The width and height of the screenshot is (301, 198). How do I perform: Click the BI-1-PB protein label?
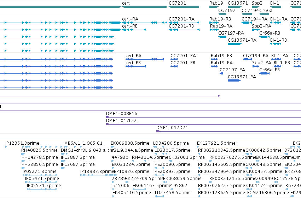(x=282, y=62)
